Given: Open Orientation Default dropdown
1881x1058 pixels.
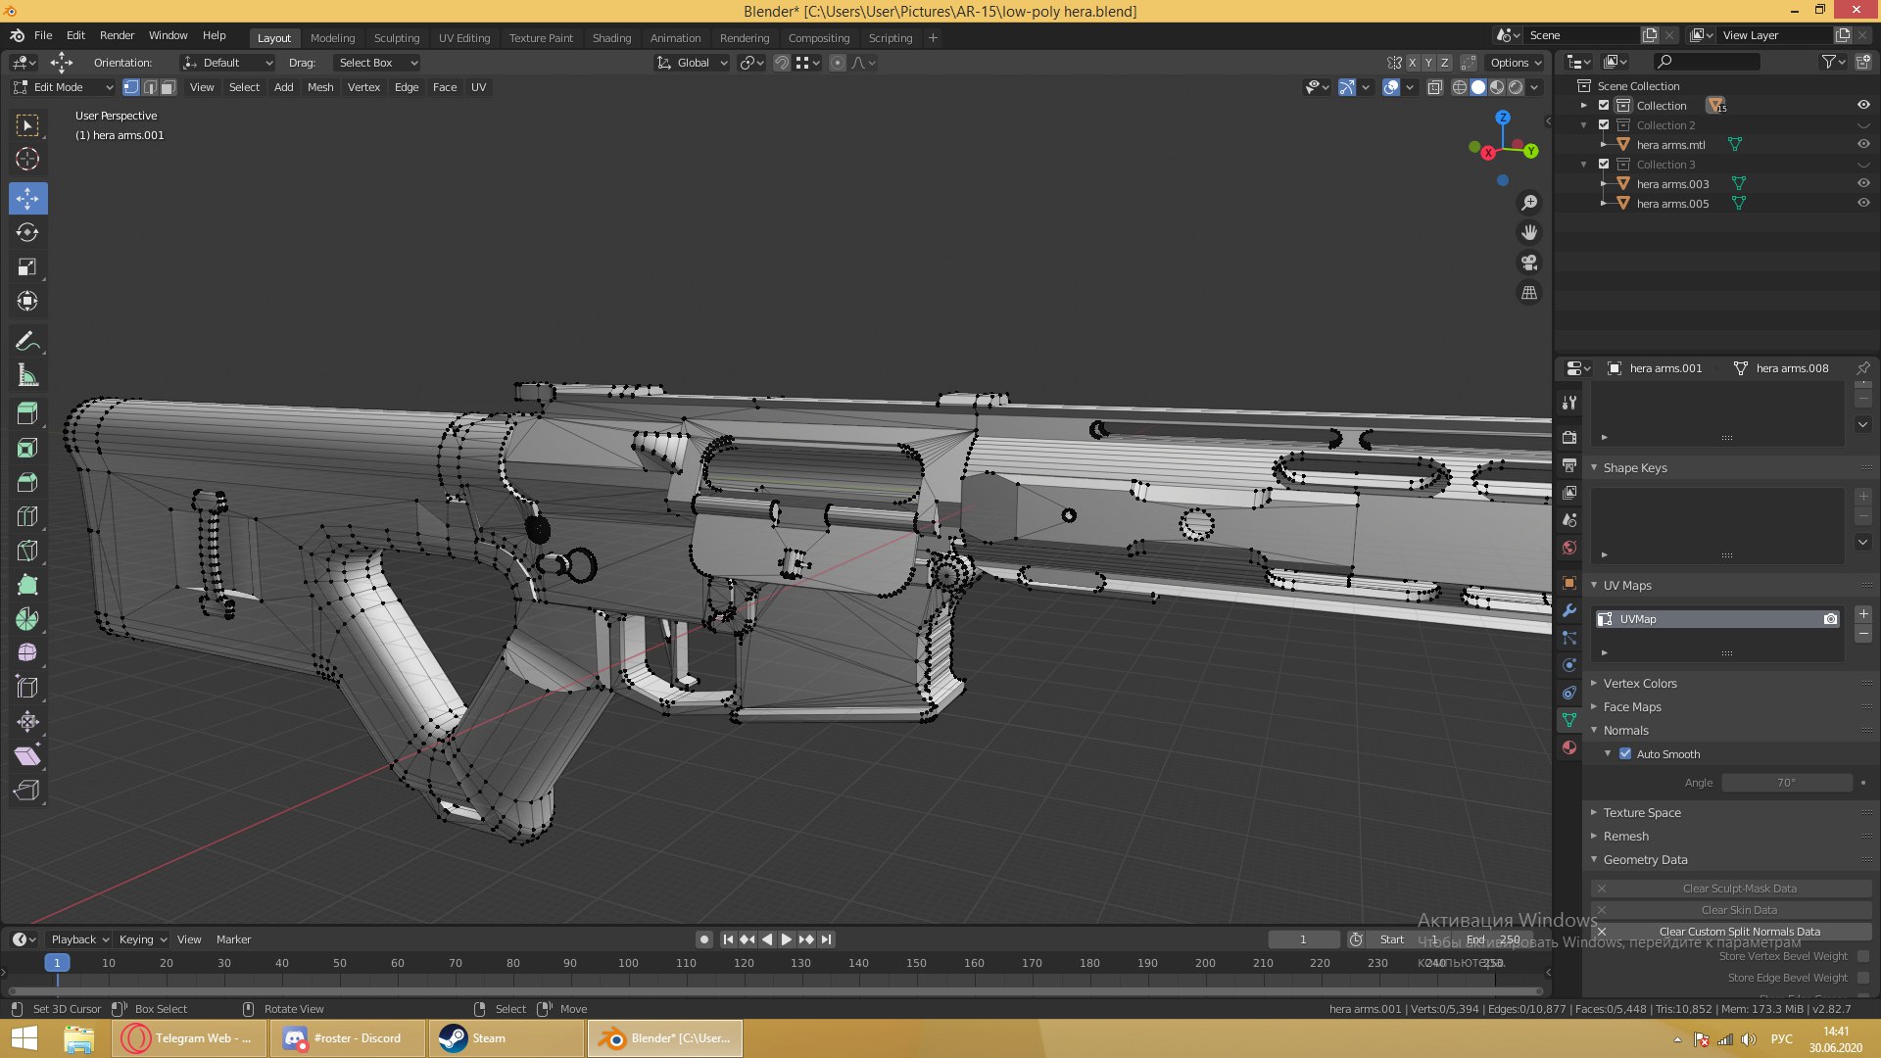Looking at the screenshot, I should [x=227, y=63].
